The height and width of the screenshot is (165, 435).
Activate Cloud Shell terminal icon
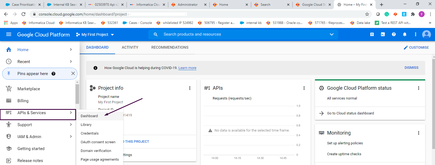coord(383,34)
